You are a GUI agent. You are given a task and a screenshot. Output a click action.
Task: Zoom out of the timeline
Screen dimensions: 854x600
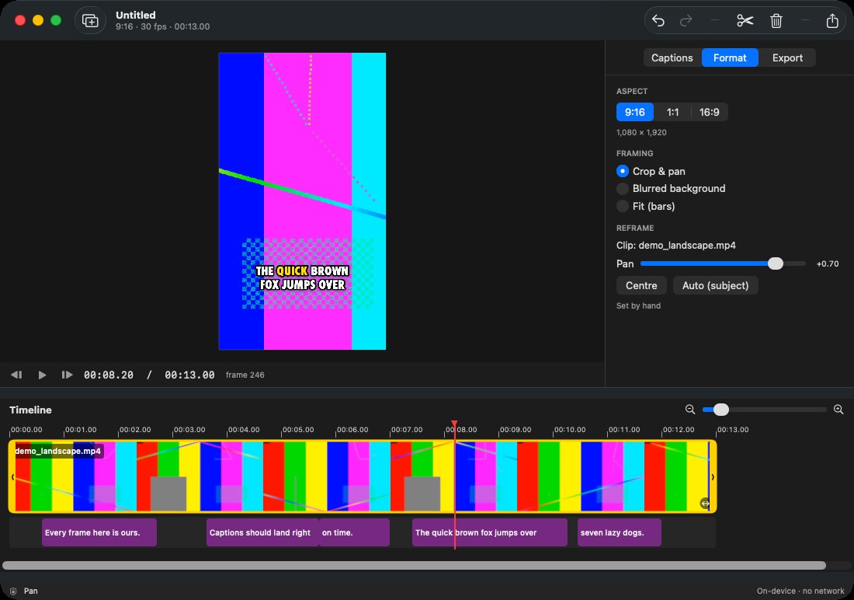(x=689, y=409)
